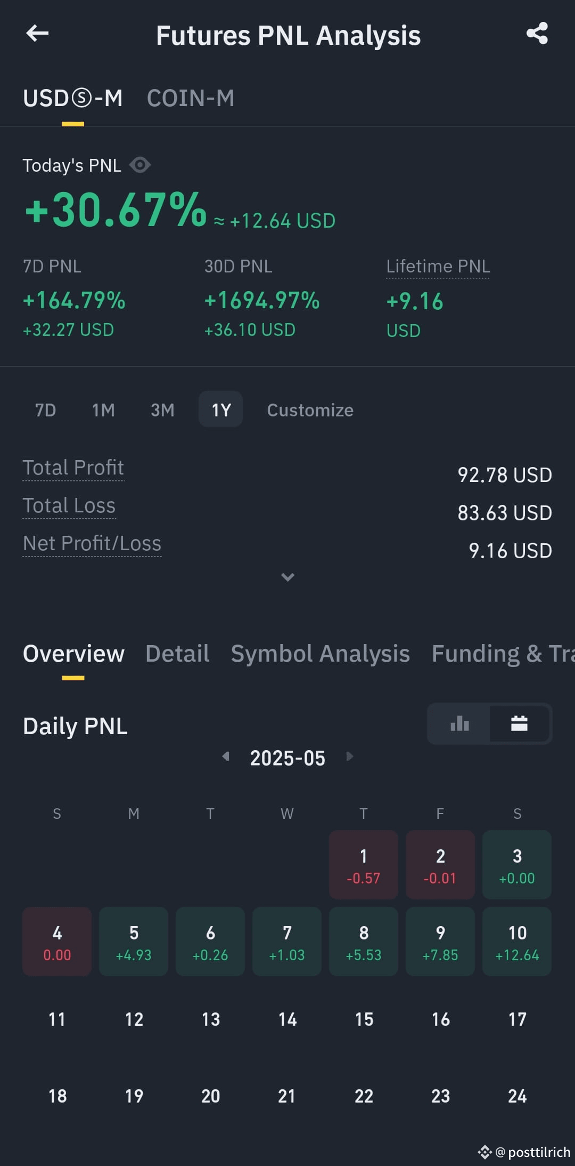Open the Detail tab
The width and height of the screenshot is (575, 1166).
tap(177, 654)
